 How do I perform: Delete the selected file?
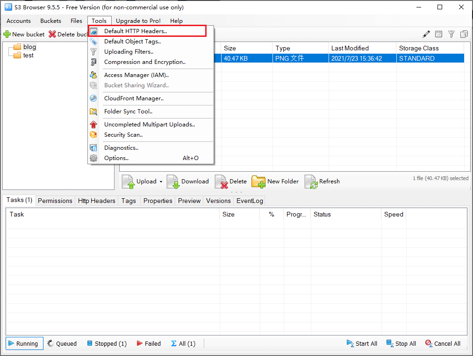coord(231,181)
